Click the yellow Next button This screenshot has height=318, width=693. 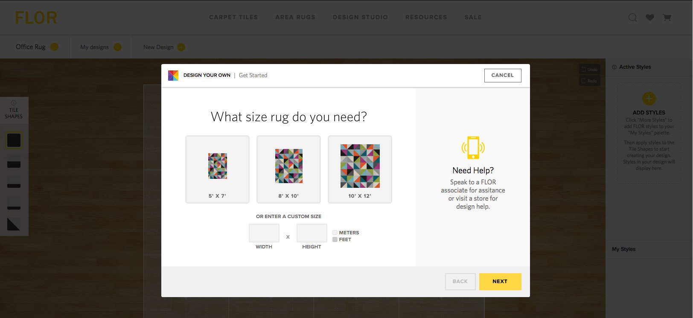[500, 282]
